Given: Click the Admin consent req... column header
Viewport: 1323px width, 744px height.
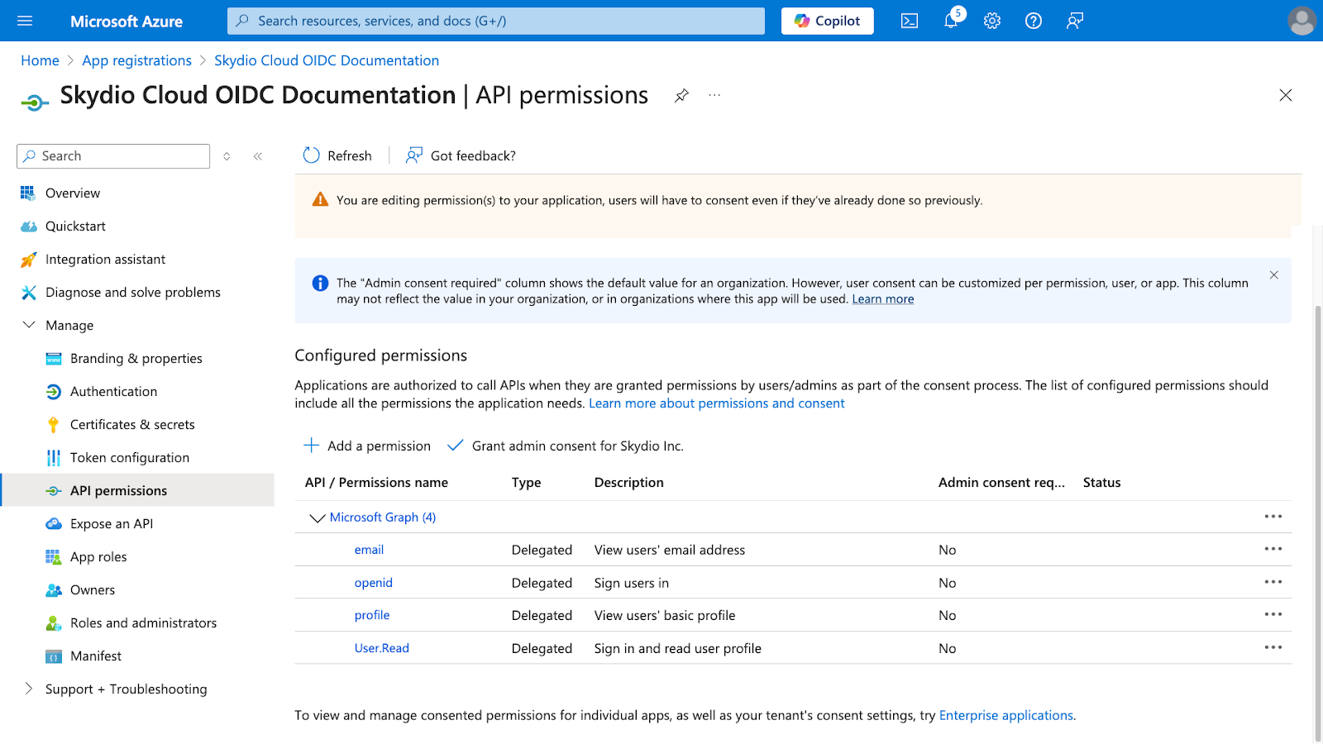Looking at the screenshot, I should (1001, 483).
